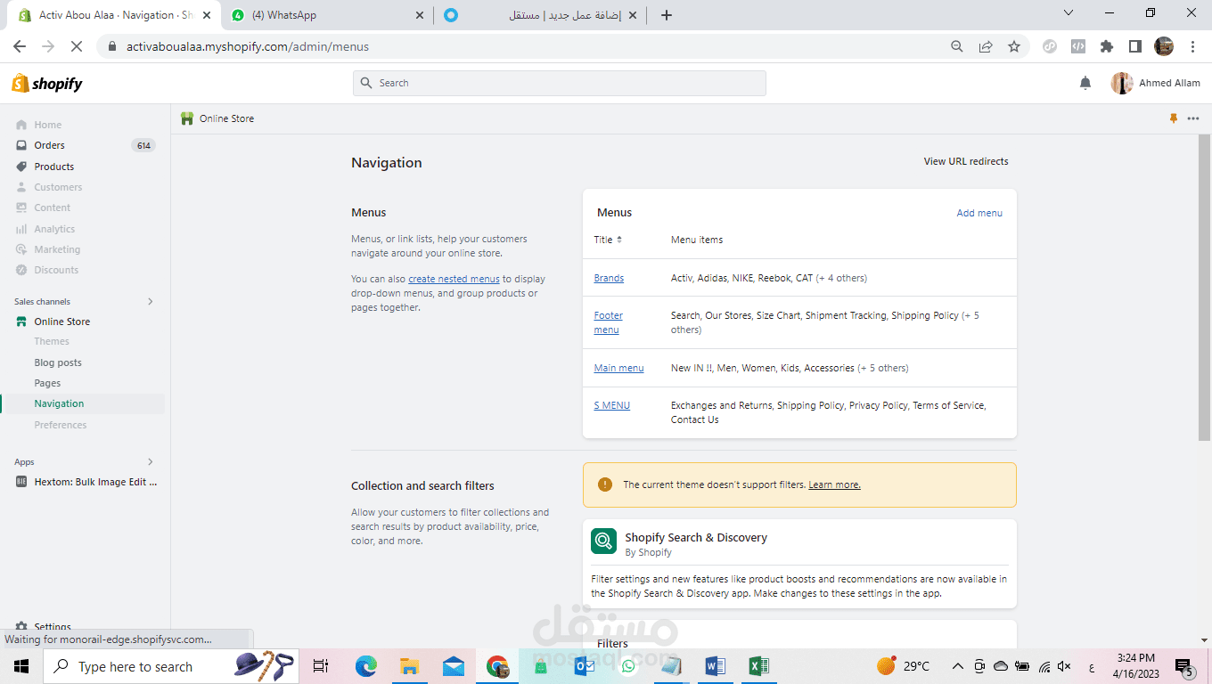The height and width of the screenshot is (684, 1212).
Task: Open Microsoft Edge from taskbar
Action: pyautogui.click(x=366, y=666)
